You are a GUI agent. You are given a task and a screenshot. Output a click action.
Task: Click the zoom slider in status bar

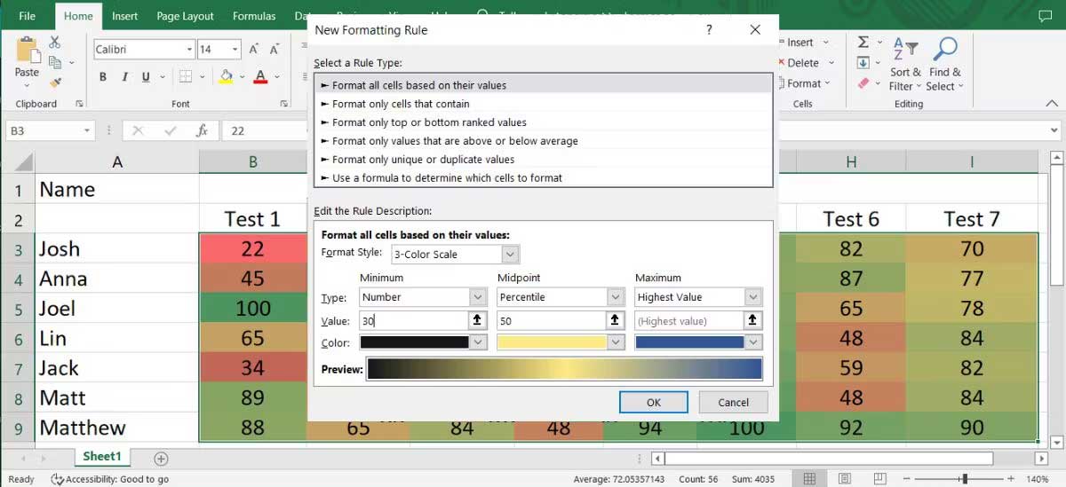(x=967, y=479)
